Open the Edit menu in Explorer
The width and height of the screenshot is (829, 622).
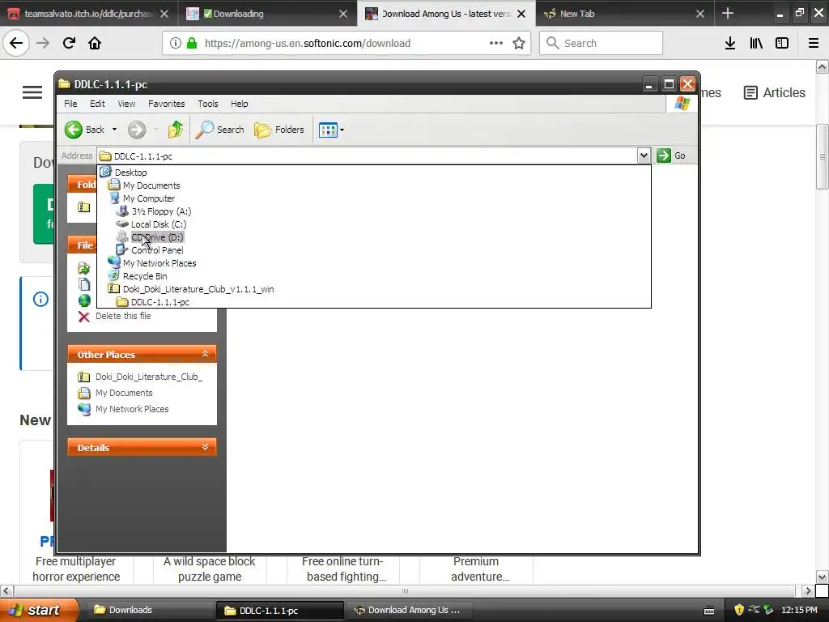(x=97, y=104)
